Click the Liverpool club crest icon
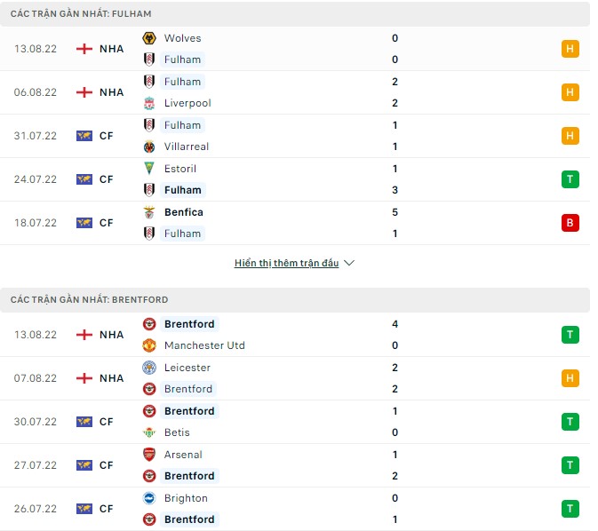This screenshot has width=598, height=531. click(x=148, y=103)
